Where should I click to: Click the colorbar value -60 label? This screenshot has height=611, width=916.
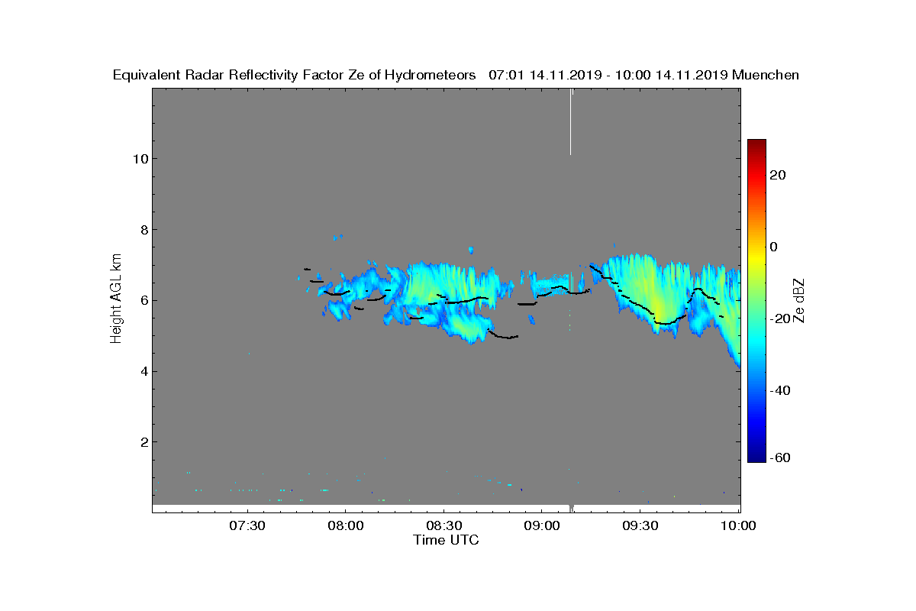pyautogui.click(x=780, y=457)
